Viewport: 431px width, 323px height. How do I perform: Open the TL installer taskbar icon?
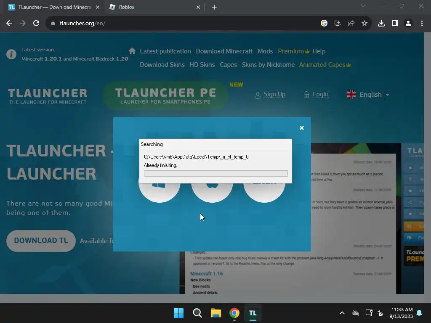(253, 313)
